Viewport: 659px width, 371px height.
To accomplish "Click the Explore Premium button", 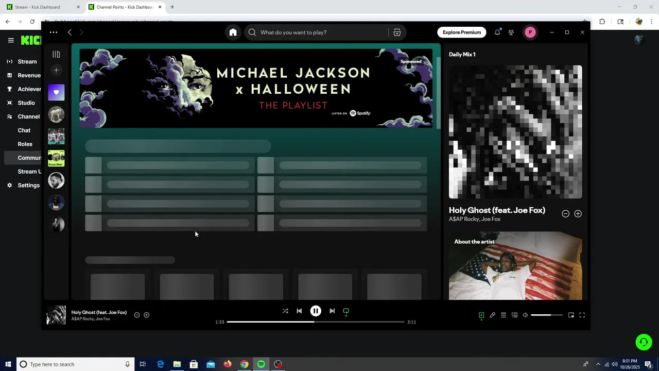I will pos(462,32).
